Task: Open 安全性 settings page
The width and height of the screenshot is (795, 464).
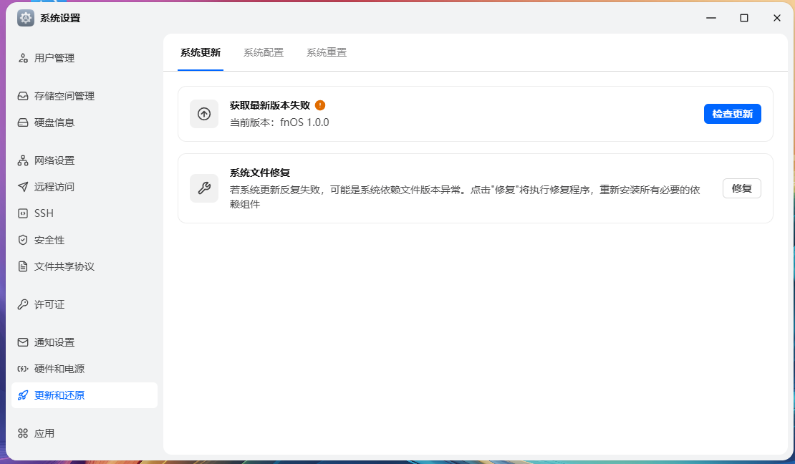Action: pos(85,240)
